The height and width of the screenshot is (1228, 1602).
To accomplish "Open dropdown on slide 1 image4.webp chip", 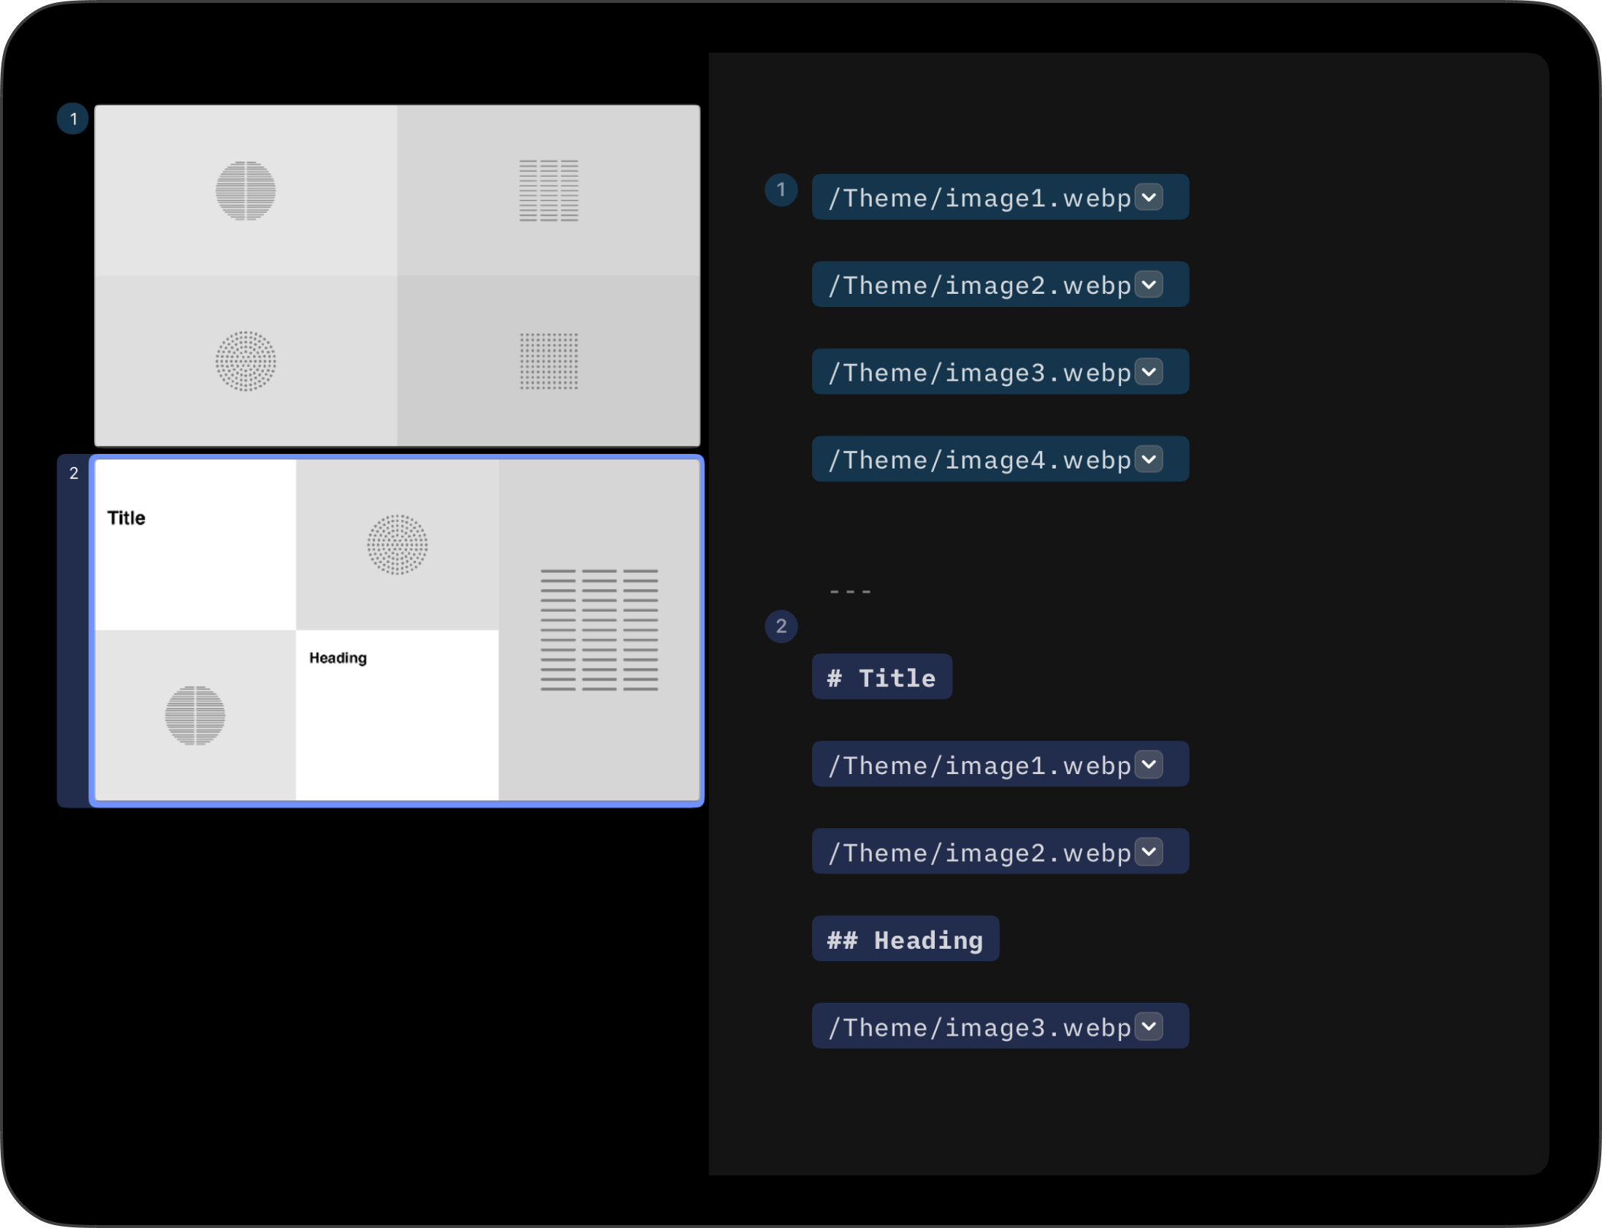I will 1149,459.
